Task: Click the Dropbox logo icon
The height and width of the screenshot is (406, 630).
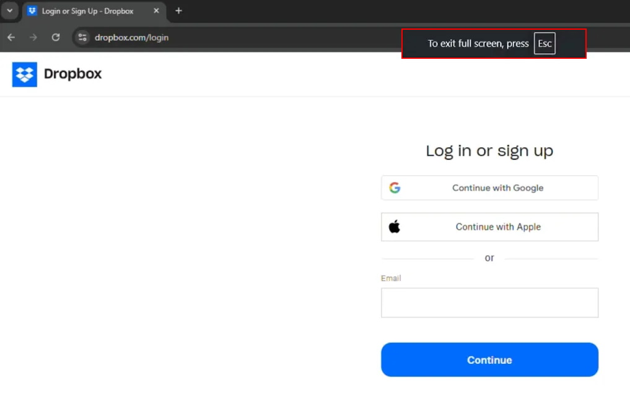Action: click(x=24, y=74)
